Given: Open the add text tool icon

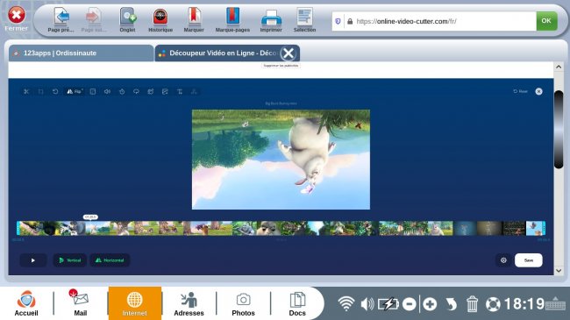Looking at the screenshot, I should (180, 92).
